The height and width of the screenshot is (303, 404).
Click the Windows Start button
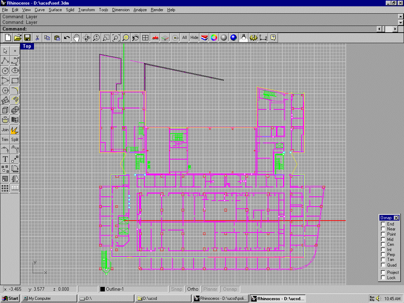[10, 298]
